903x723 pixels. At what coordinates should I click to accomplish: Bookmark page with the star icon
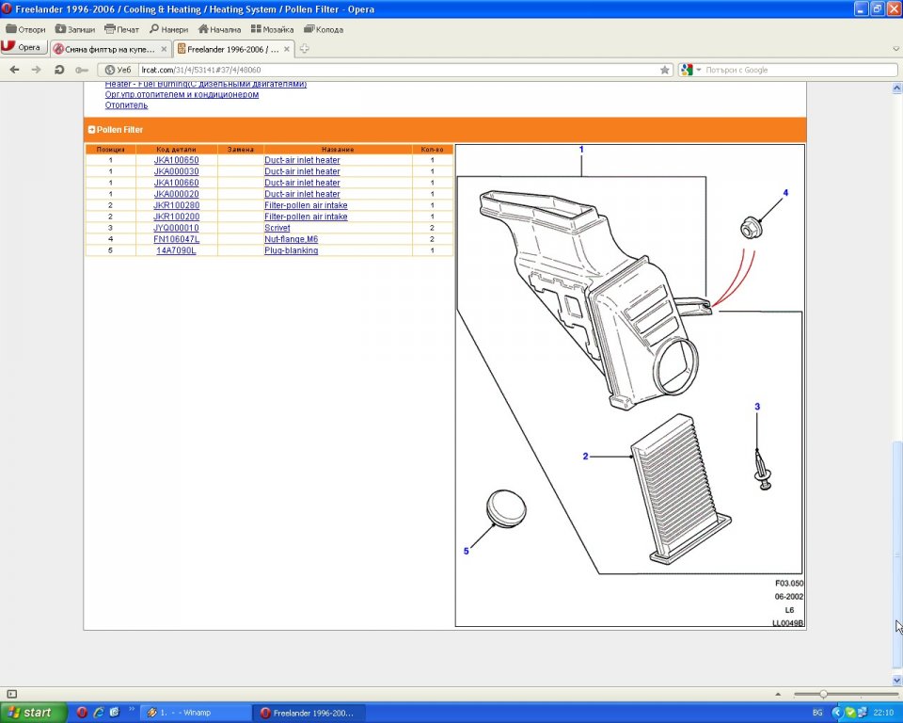(x=665, y=70)
